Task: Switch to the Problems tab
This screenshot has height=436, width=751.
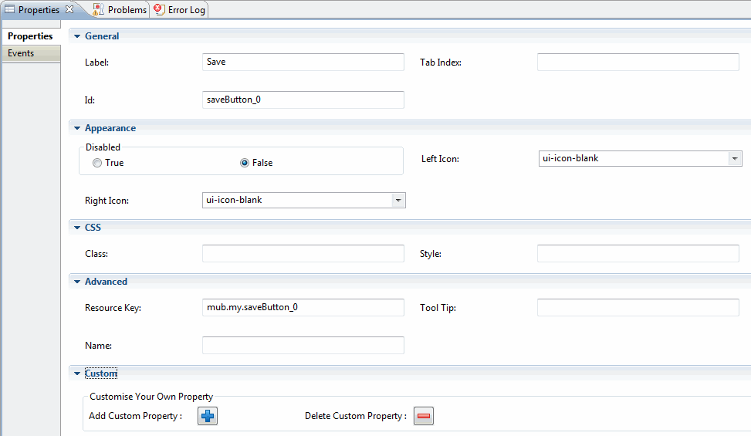Action: [x=120, y=9]
